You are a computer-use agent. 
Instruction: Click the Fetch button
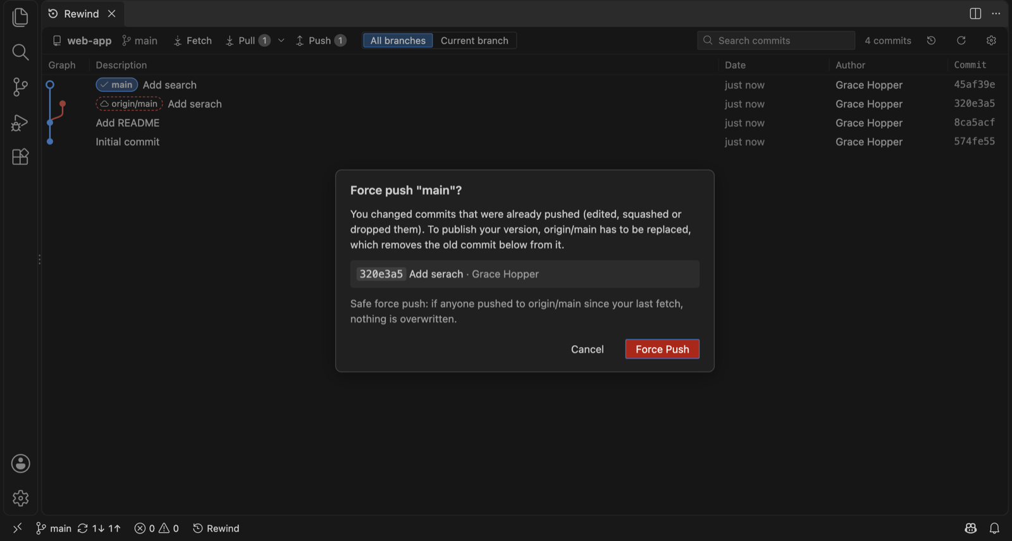pyautogui.click(x=193, y=40)
